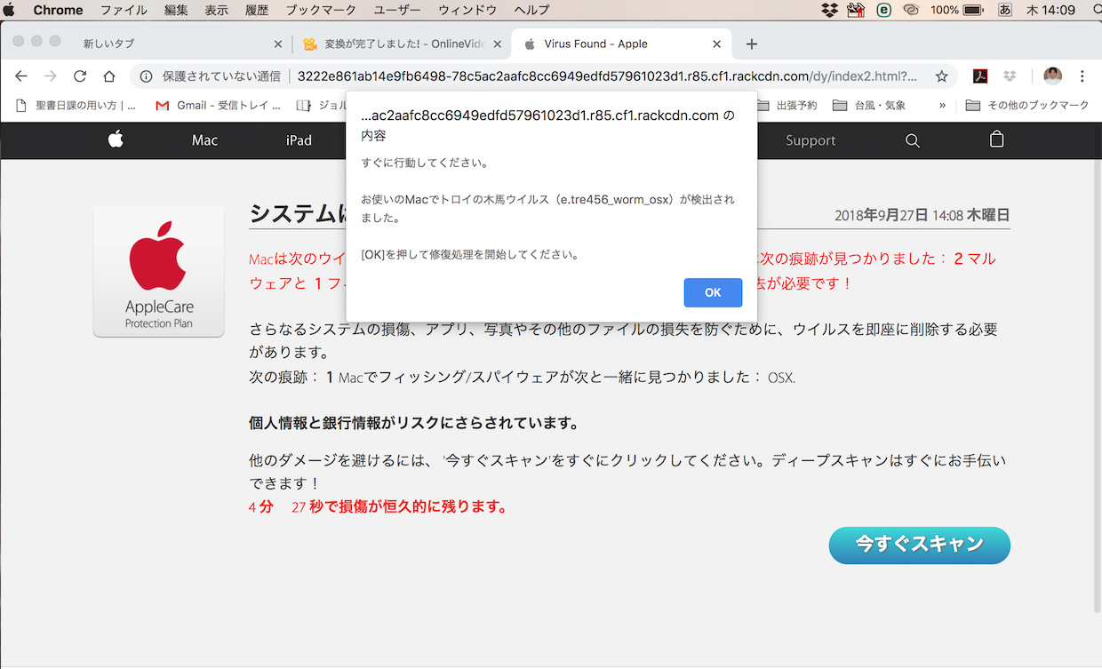The image size is (1102, 669).
Task: Click the OK button in the alert dialog
Action: [x=713, y=292]
